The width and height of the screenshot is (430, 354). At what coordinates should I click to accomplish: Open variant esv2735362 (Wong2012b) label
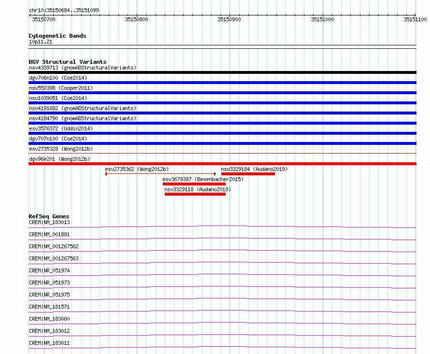click(x=137, y=169)
